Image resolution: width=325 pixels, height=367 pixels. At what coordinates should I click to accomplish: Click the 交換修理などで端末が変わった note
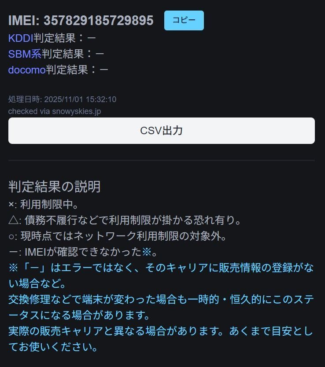(161, 307)
